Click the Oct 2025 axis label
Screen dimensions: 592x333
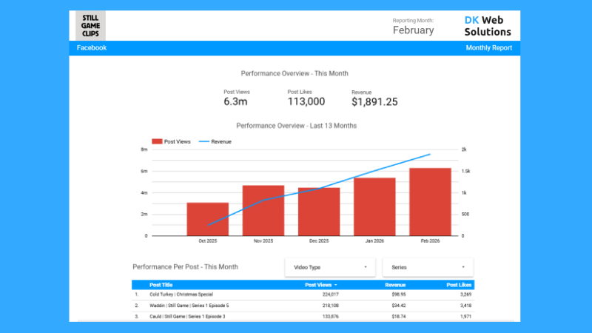pos(208,241)
